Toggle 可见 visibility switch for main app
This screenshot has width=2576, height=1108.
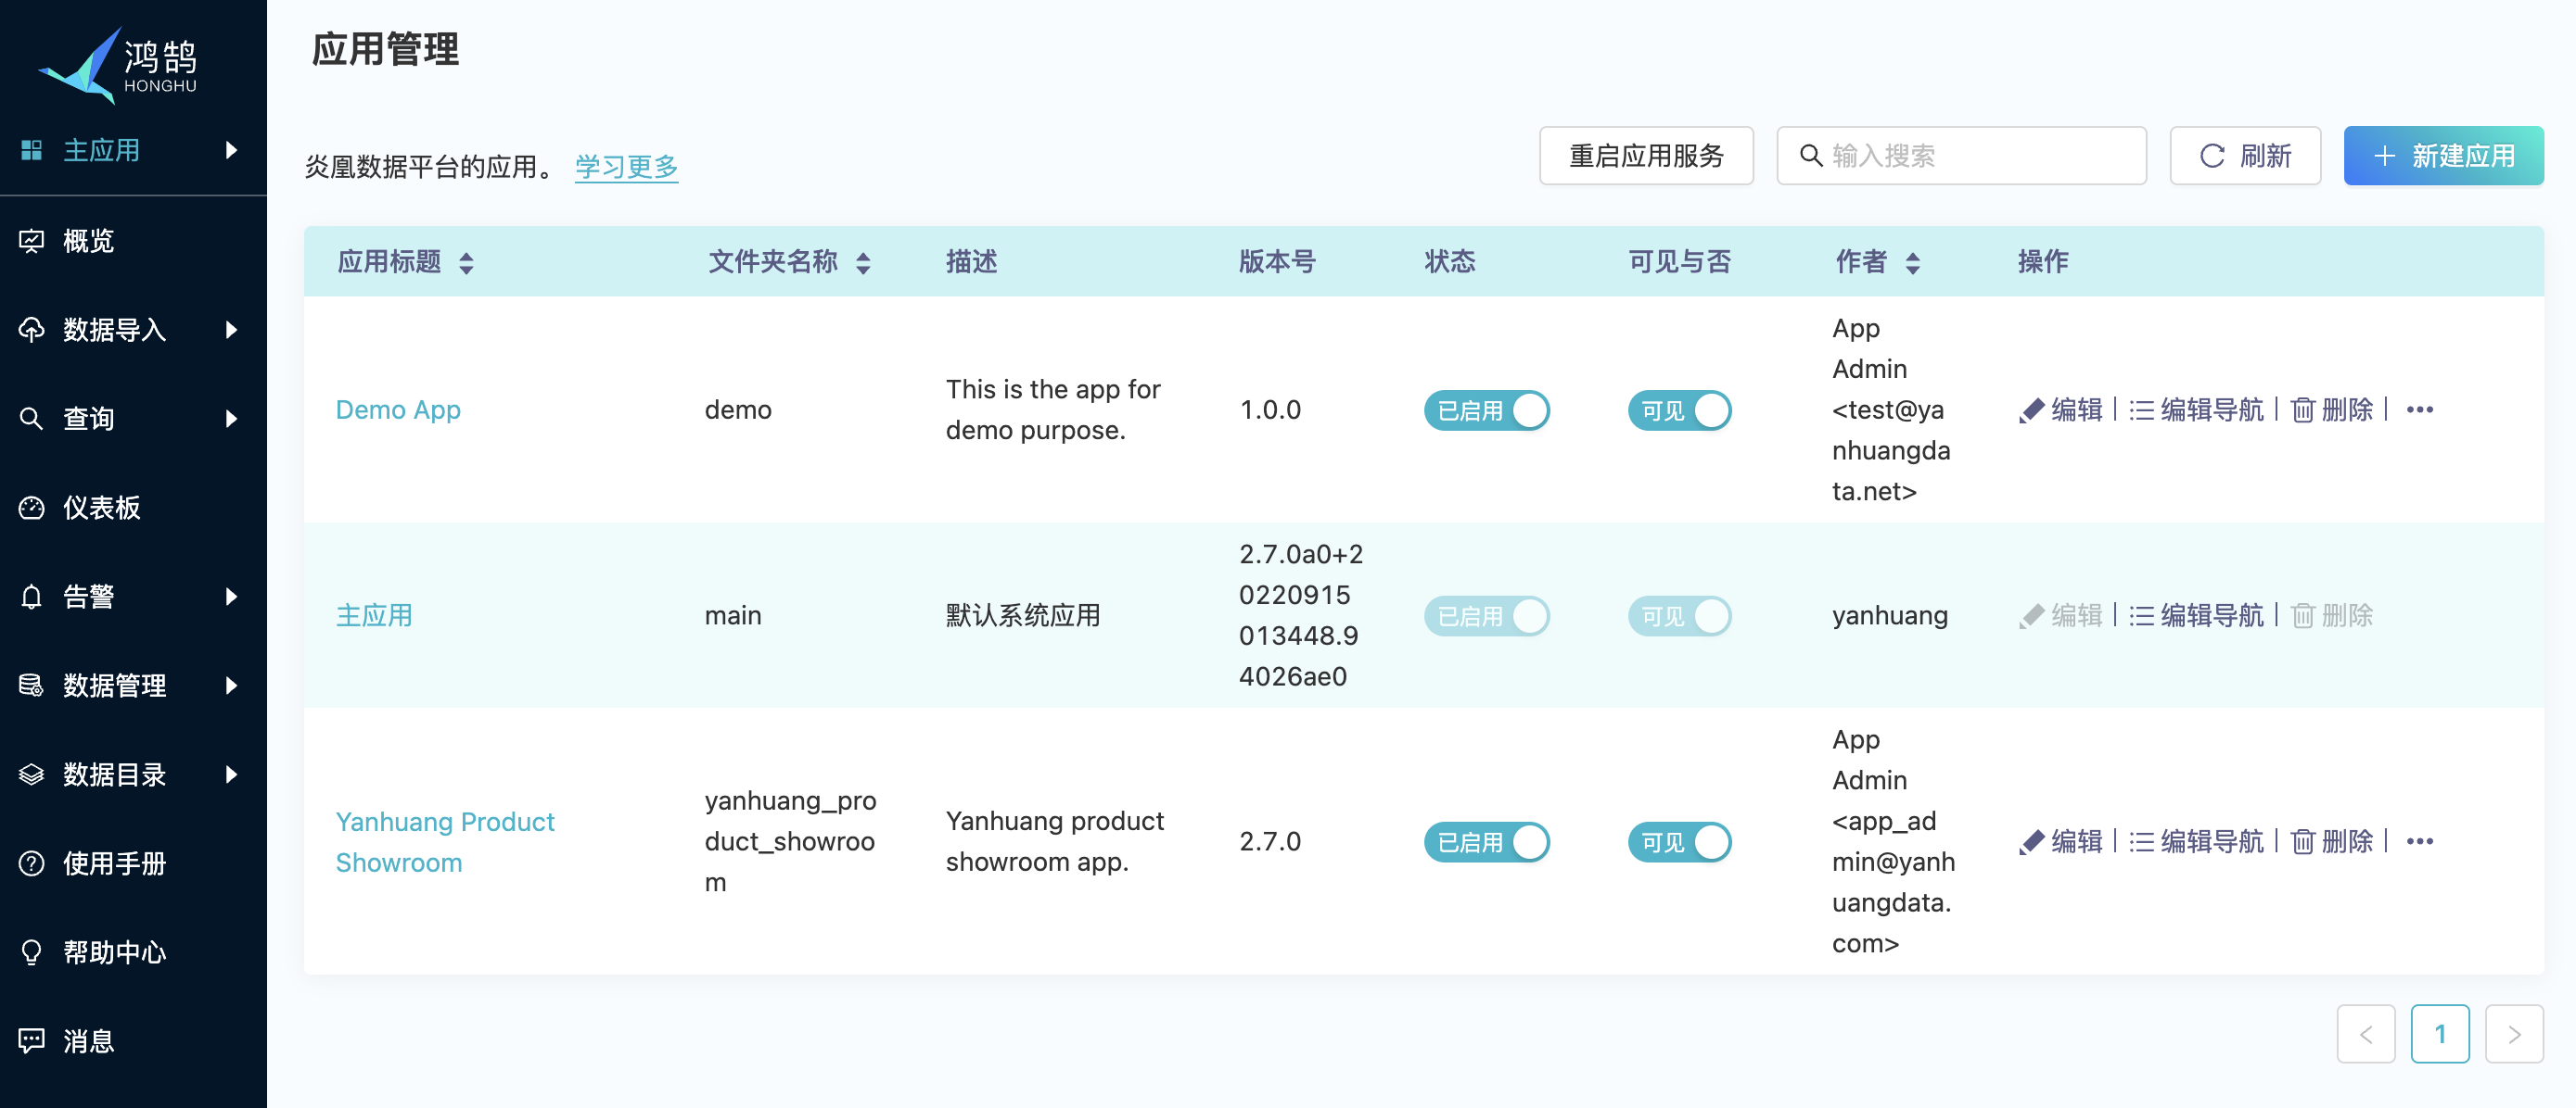click(x=1680, y=615)
